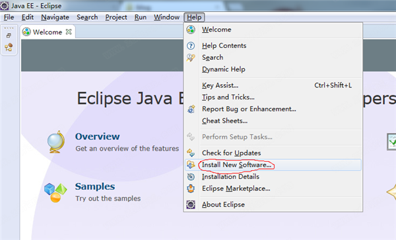
Task: Click the Help Contents question mark icon
Action: [x=191, y=46]
